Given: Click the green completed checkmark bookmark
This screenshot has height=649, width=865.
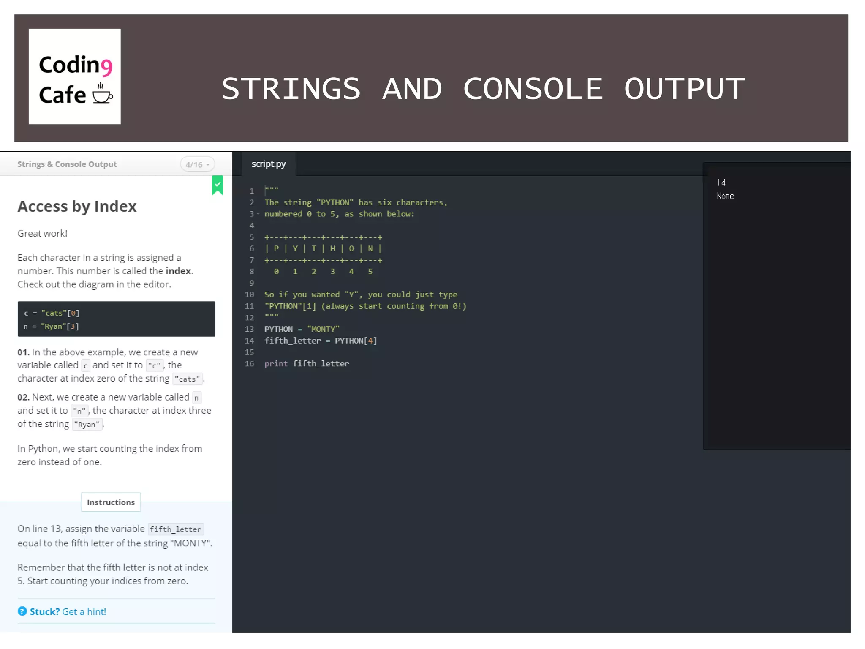Looking at the screenshot, I should [217, 185].
